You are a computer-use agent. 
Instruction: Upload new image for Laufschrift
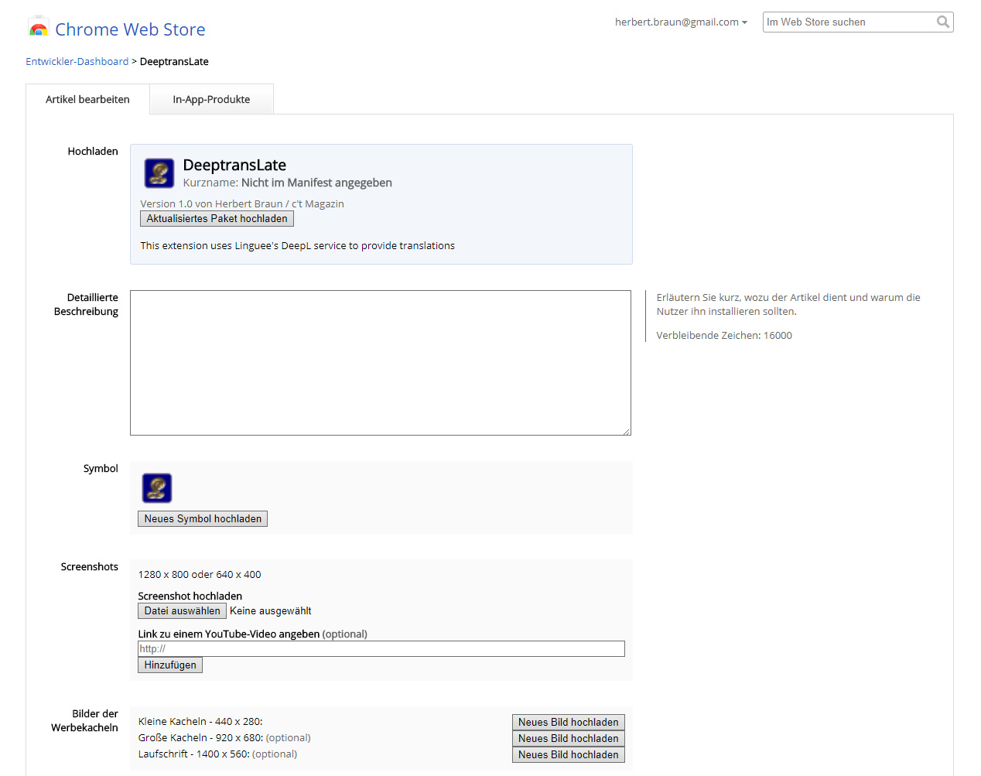click(569, 754)
